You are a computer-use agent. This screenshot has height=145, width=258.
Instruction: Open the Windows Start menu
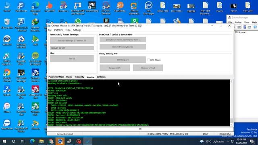(4, 141)
